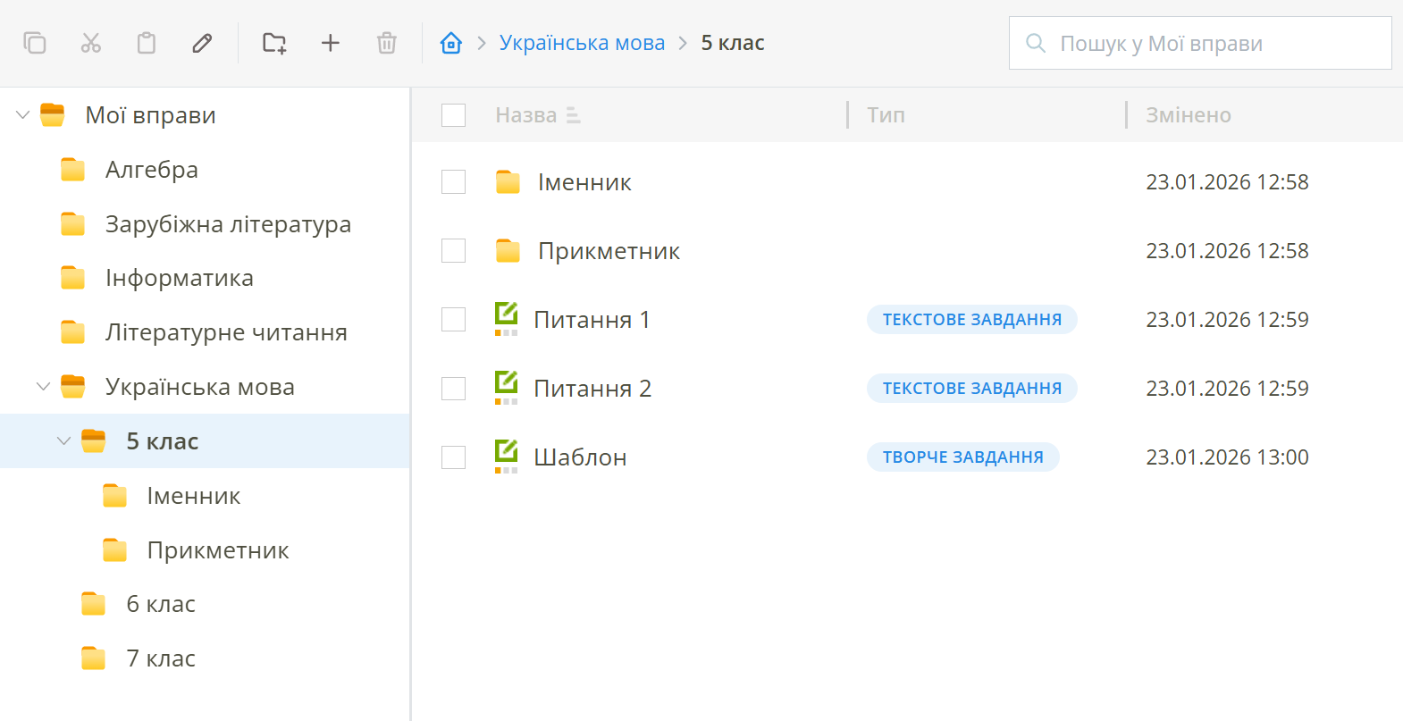
Task: Click the 5 клас breadcrumb item
Action: (733, 43)
